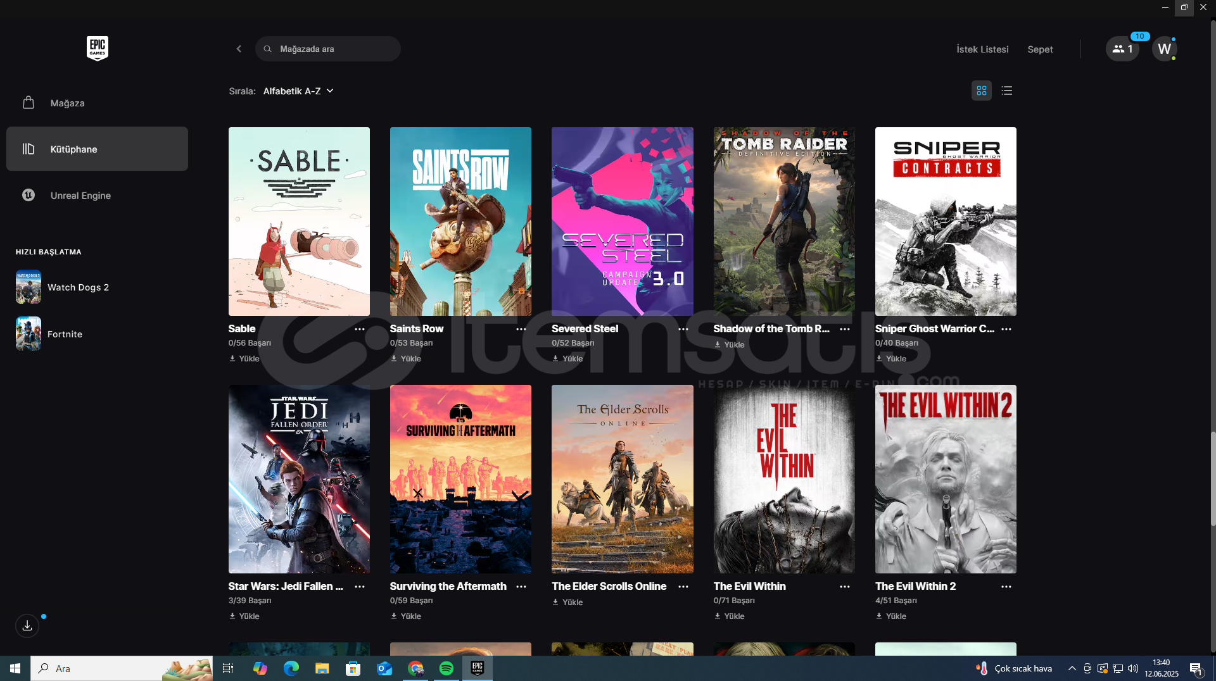
Task: Open the friends list icon
Action: click(1122, 49)
